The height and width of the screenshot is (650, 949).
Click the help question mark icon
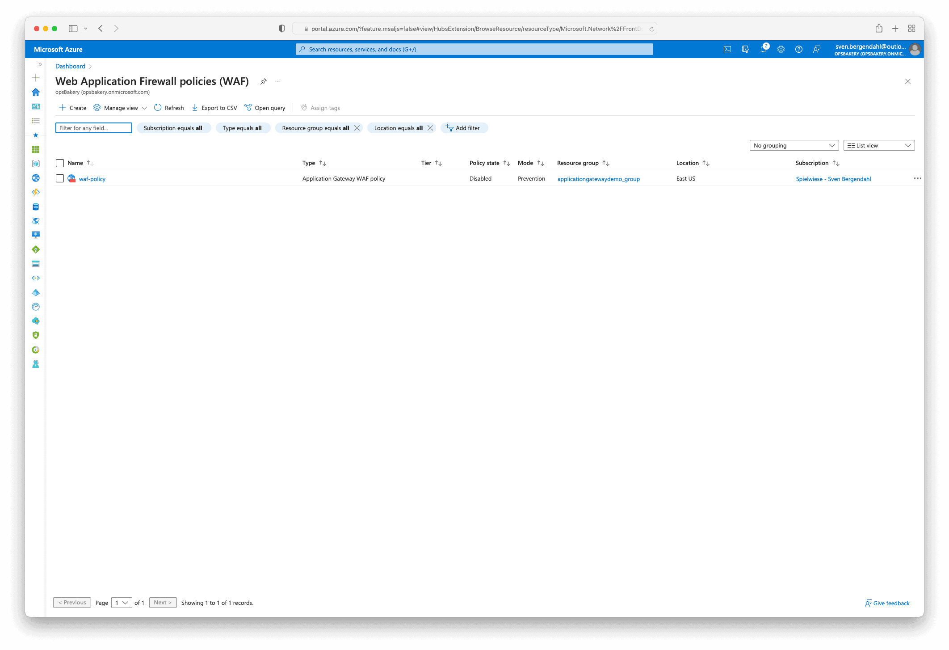click(x=798, y=49)
